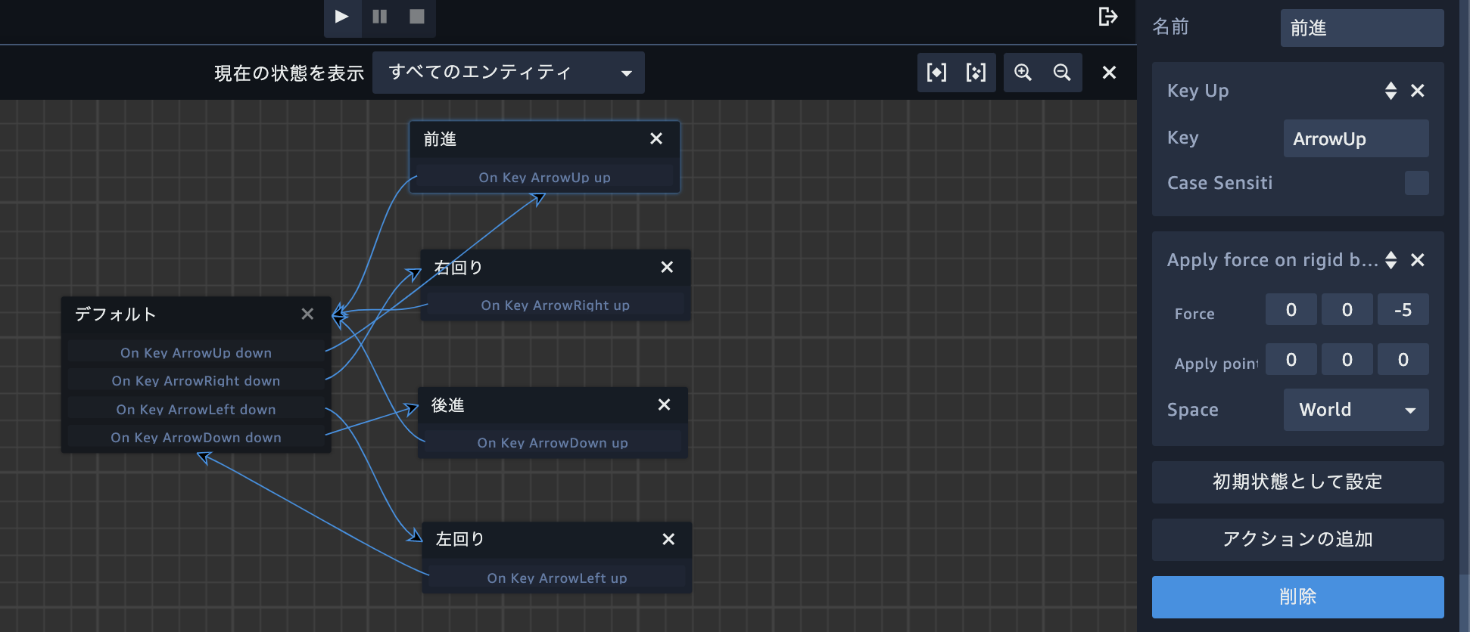This screenshot has height=632, width=1470.
Task: Edit the Key field showing ArrowUp
Action: point(1356,138)
